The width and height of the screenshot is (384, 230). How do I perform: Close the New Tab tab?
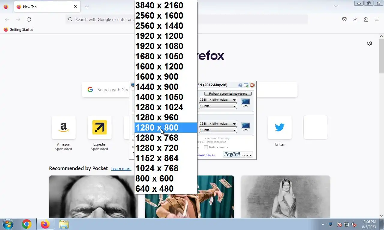tap(76, 7)
